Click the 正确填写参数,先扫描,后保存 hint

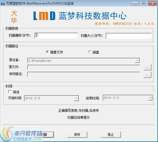click(78, 110)
